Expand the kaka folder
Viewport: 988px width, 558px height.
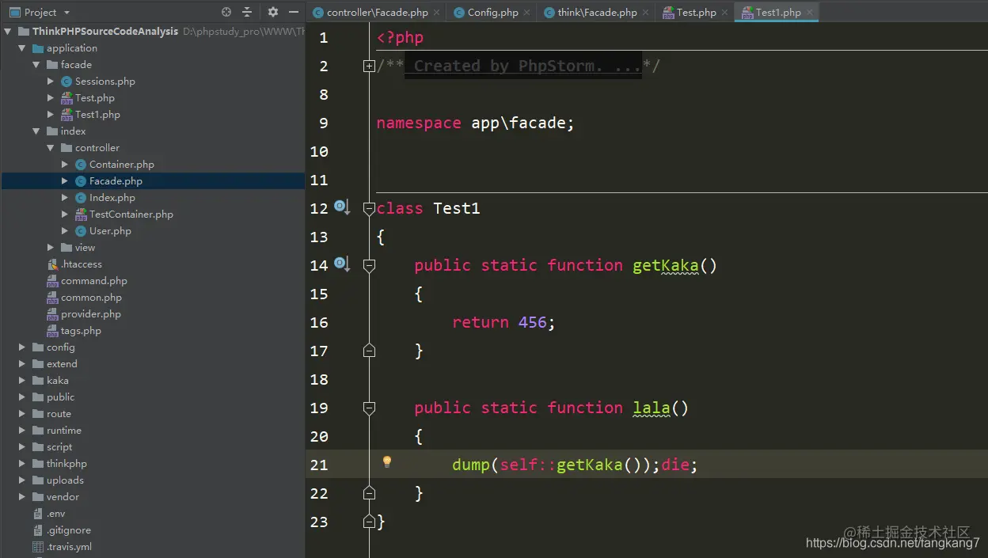22,381
